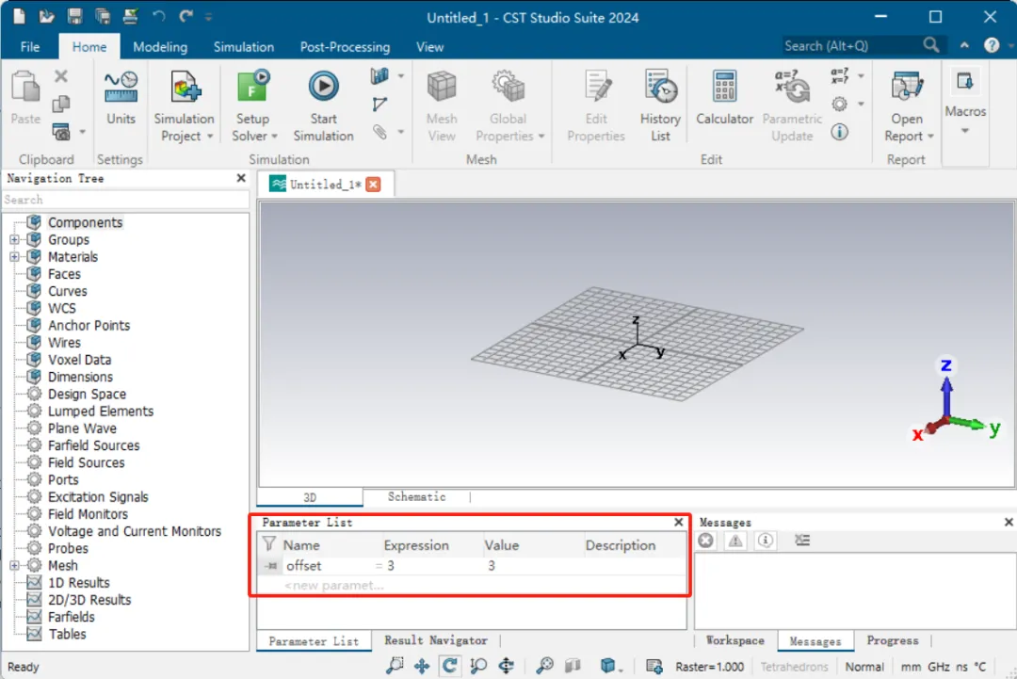This screenshot has width=1017, height=679.
Task: Expand the Groups tree node
Action: tap(14, 239)
